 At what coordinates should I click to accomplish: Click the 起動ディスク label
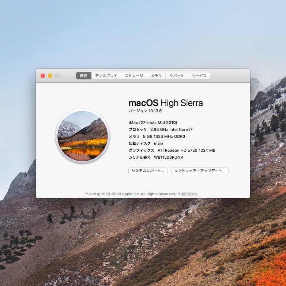[x=140, y=143]
